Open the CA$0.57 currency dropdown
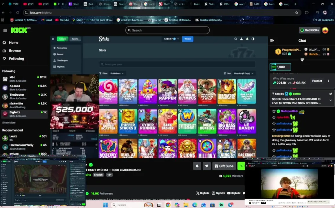This screenshot has width=335, height=208. [171, 39]
